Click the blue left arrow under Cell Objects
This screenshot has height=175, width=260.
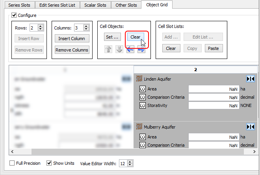[x=130, y=50]
